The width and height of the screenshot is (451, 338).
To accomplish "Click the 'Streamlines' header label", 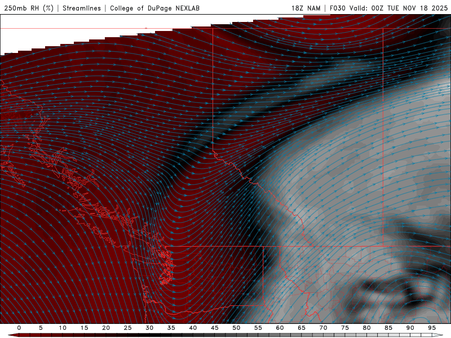I will 82,8.
